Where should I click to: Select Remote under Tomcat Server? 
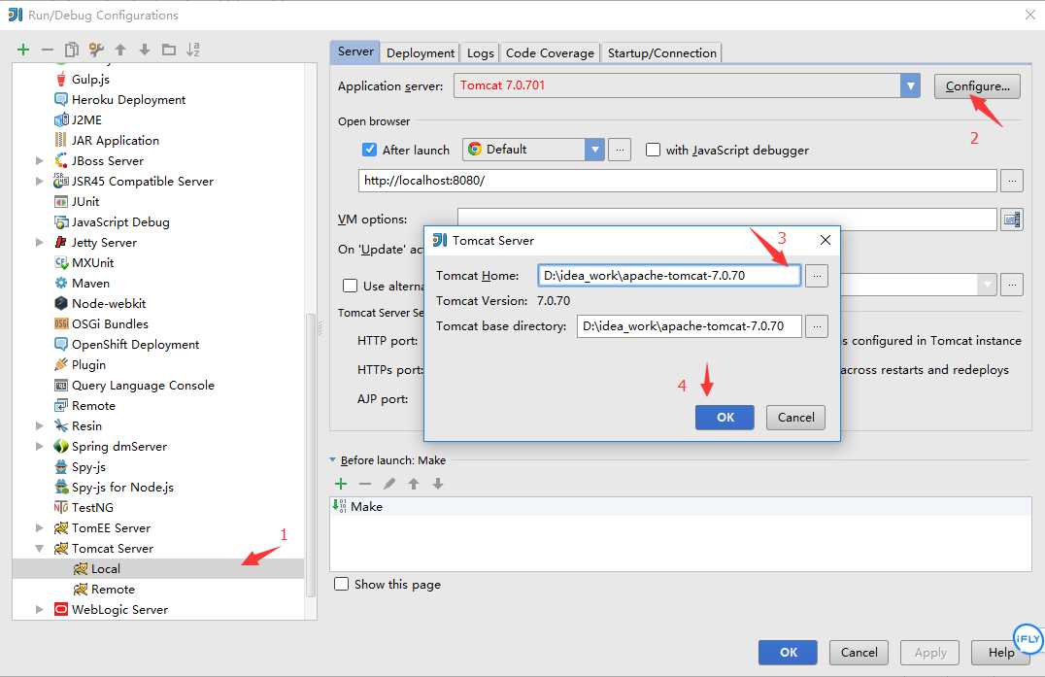pyautogui.click(x=112, y=589)
